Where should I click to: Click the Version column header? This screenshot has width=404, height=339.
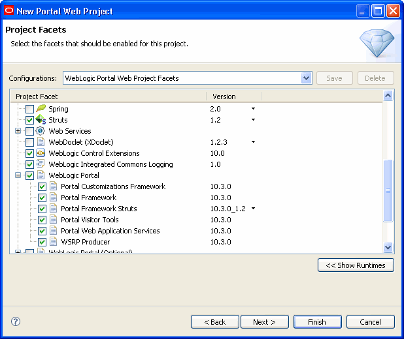[x=233, y=96]
